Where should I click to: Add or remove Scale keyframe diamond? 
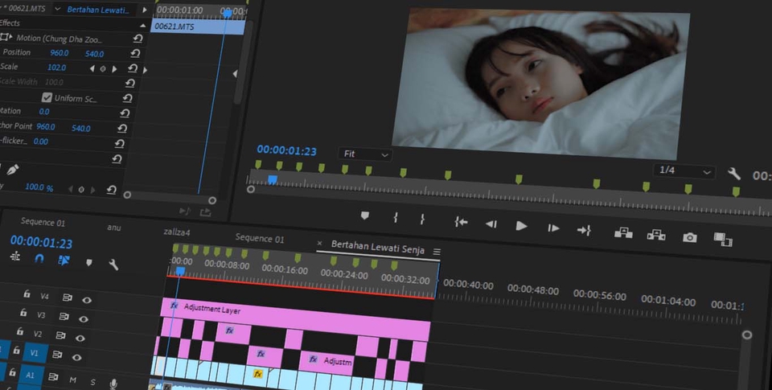pos(103,69)
